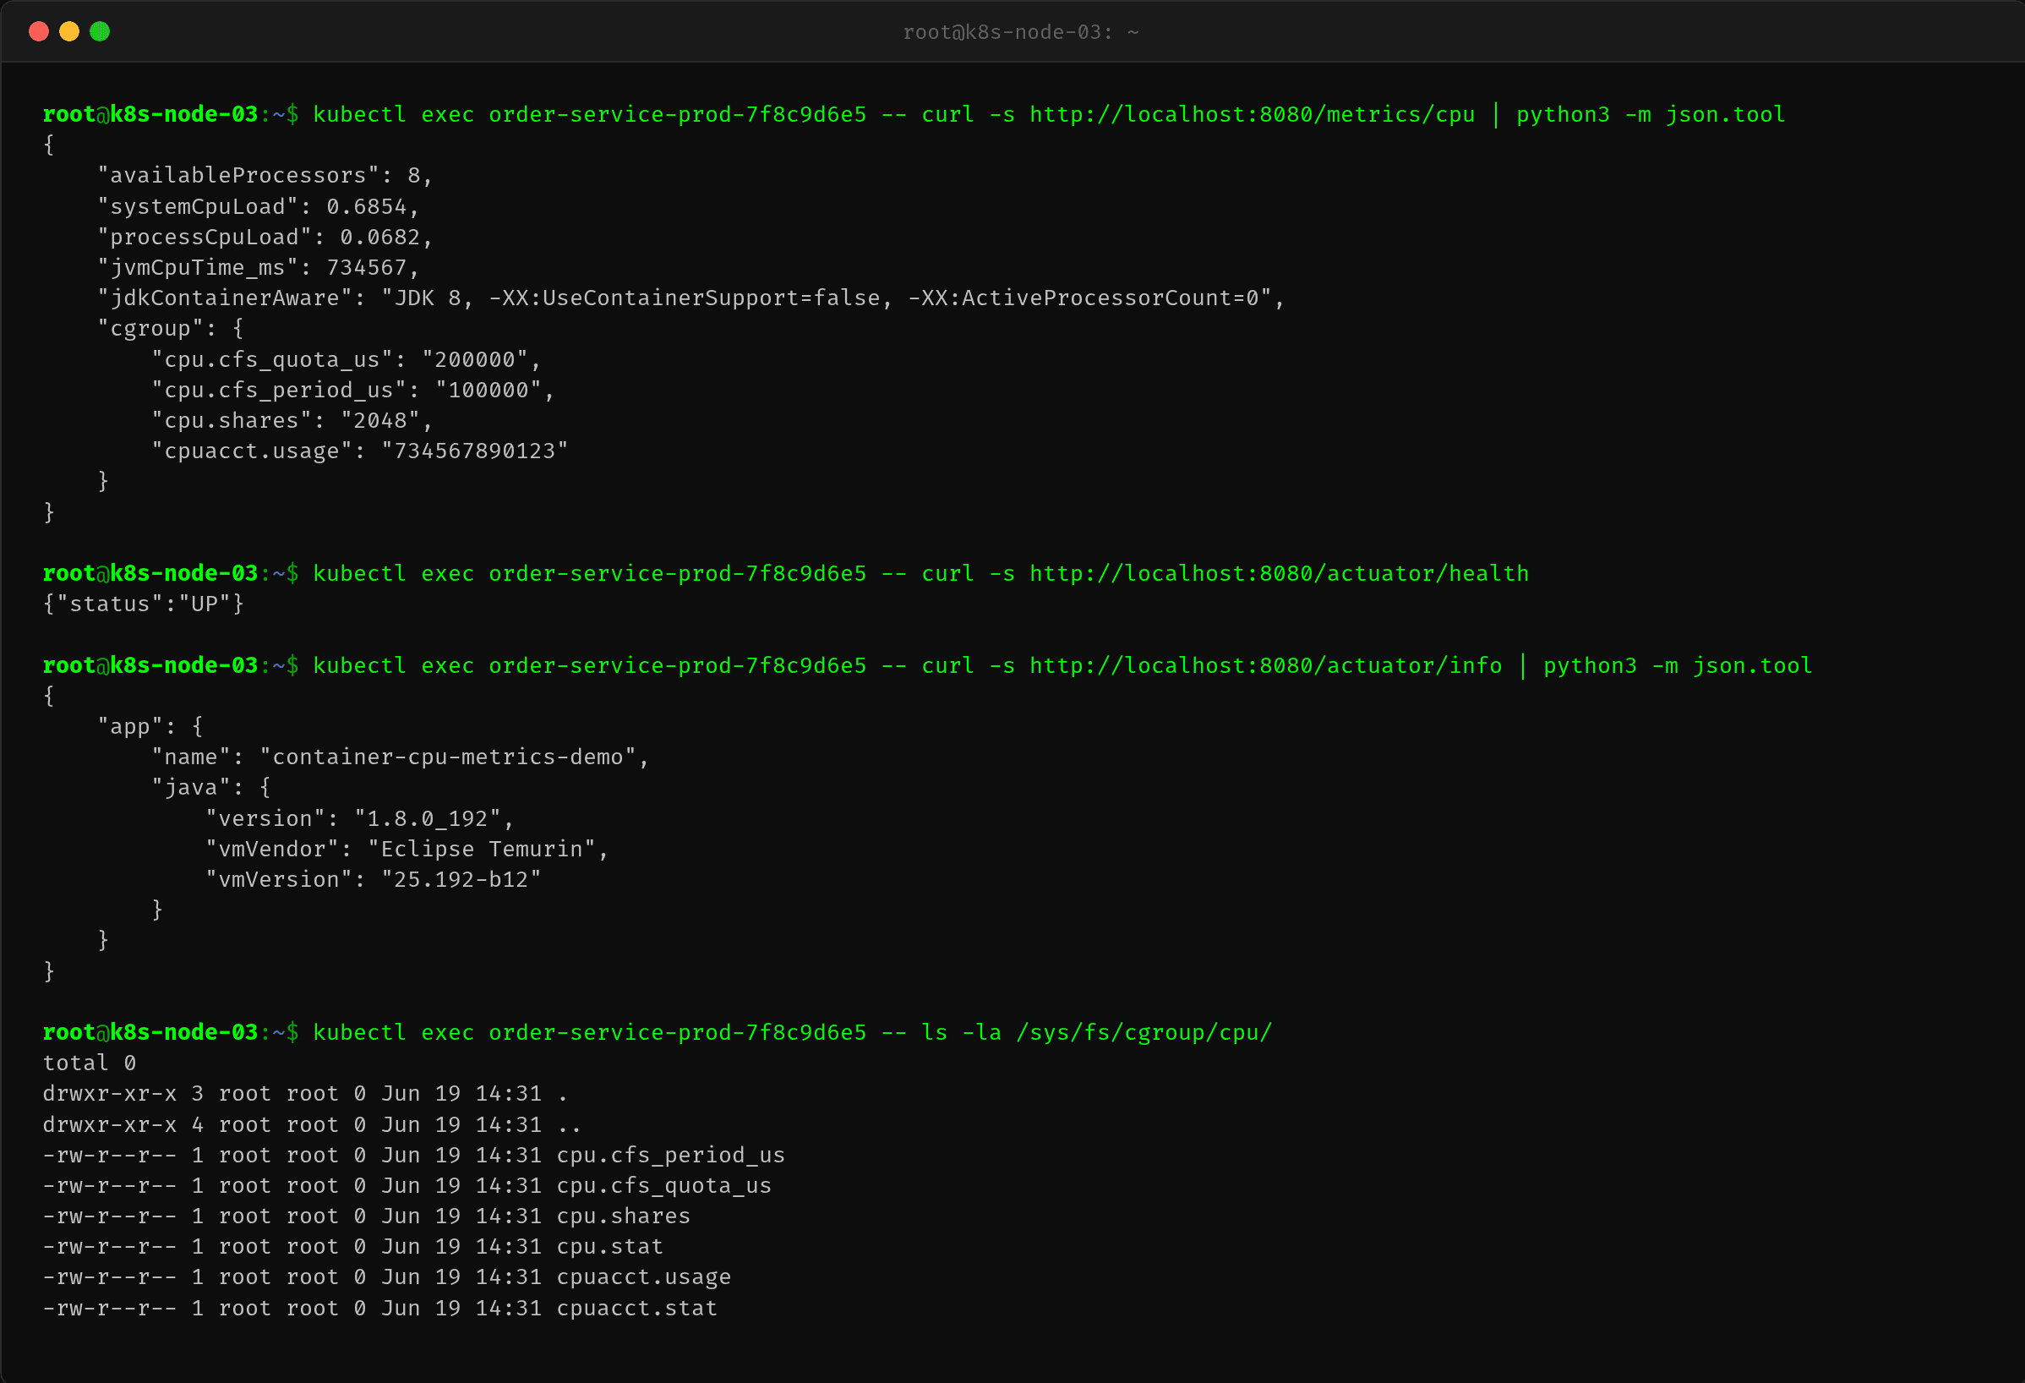Click the first prompt root@k8s-node-03
The image size is (2025, 1383).
coord(150,115)
